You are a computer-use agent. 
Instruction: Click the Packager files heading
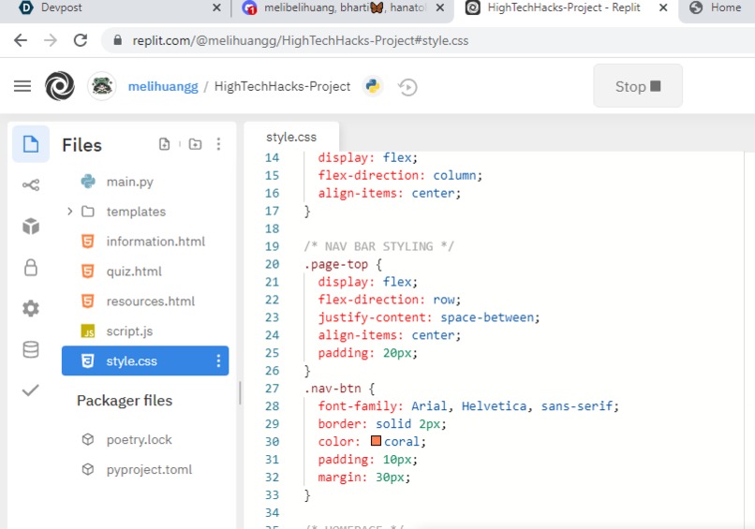[x=125, y=401]
